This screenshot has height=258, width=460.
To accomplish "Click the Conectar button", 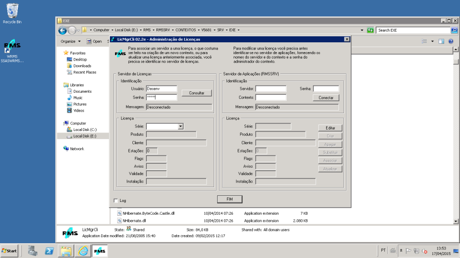I will point(326,98).
